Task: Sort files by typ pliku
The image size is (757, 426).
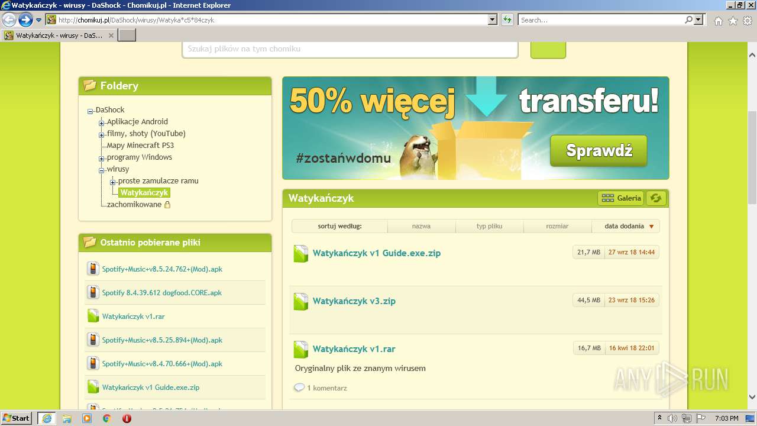Action: [x=489, y=226]
